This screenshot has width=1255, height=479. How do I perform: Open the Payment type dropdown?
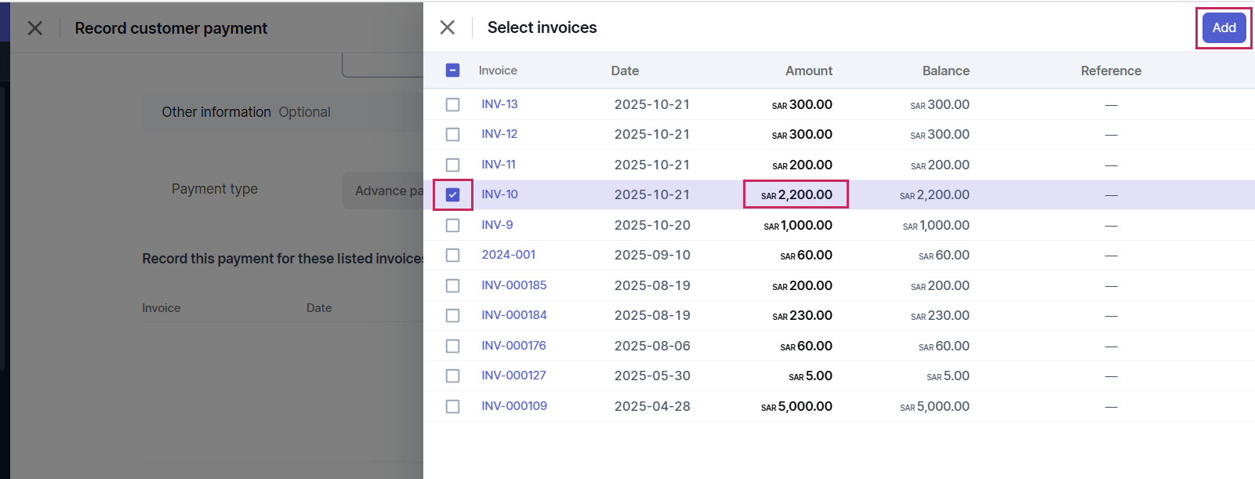tap(383, 191)
